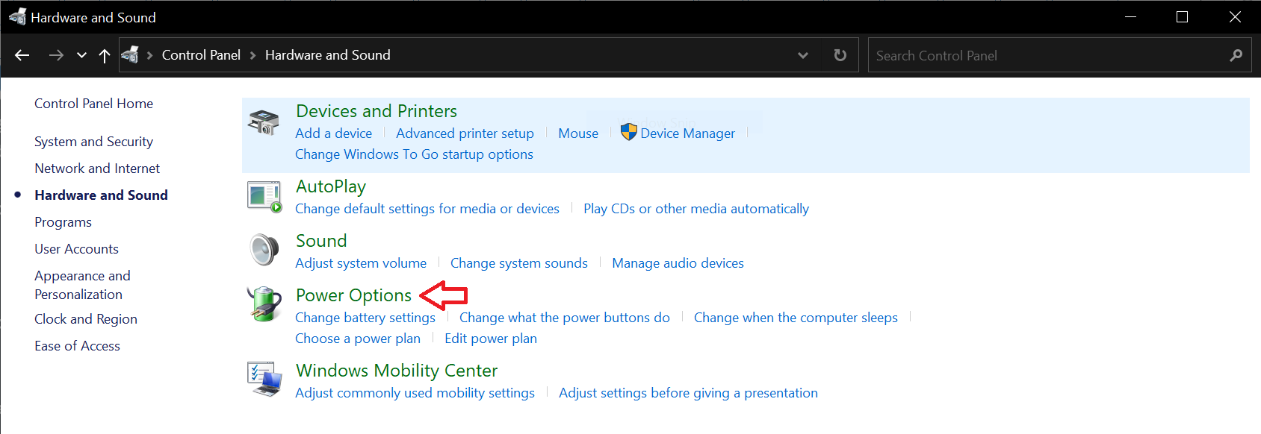Click the Windows Mobility Center icon
Image resolution: width=1261 pixels, height=434 pixels.
(x=264, y=379)
